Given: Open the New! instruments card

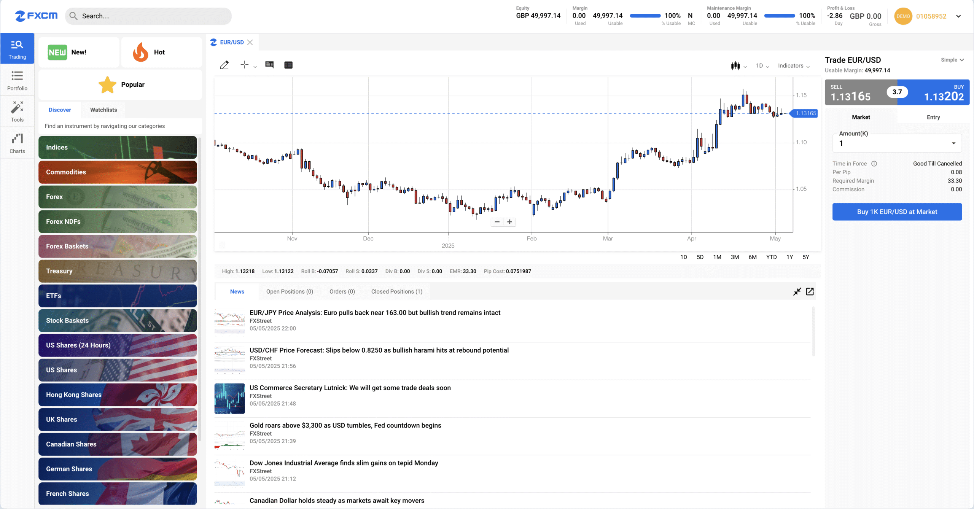Looking at the screenshot, I should (79, 52).
